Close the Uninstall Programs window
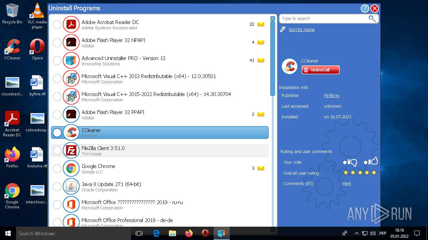Viewport: 428px width, 240px height. (x=374, y=9)
